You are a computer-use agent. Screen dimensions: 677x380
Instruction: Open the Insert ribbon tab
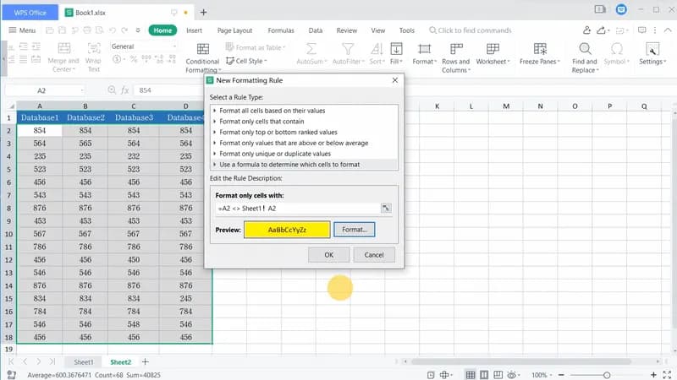point(195,30)
